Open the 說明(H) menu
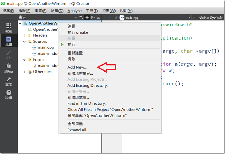 pyautogui.click(x=126, y=11)
